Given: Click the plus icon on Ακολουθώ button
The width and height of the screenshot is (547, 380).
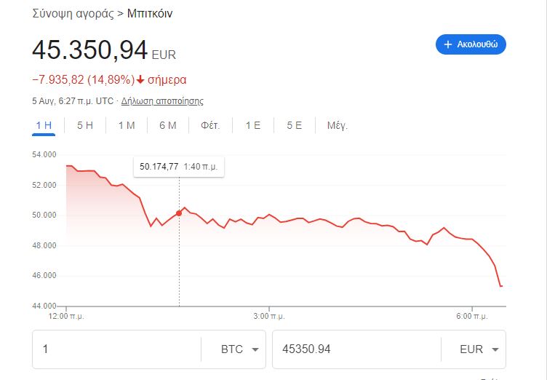Looking at the screenshot, I should (x=447, y=44).
